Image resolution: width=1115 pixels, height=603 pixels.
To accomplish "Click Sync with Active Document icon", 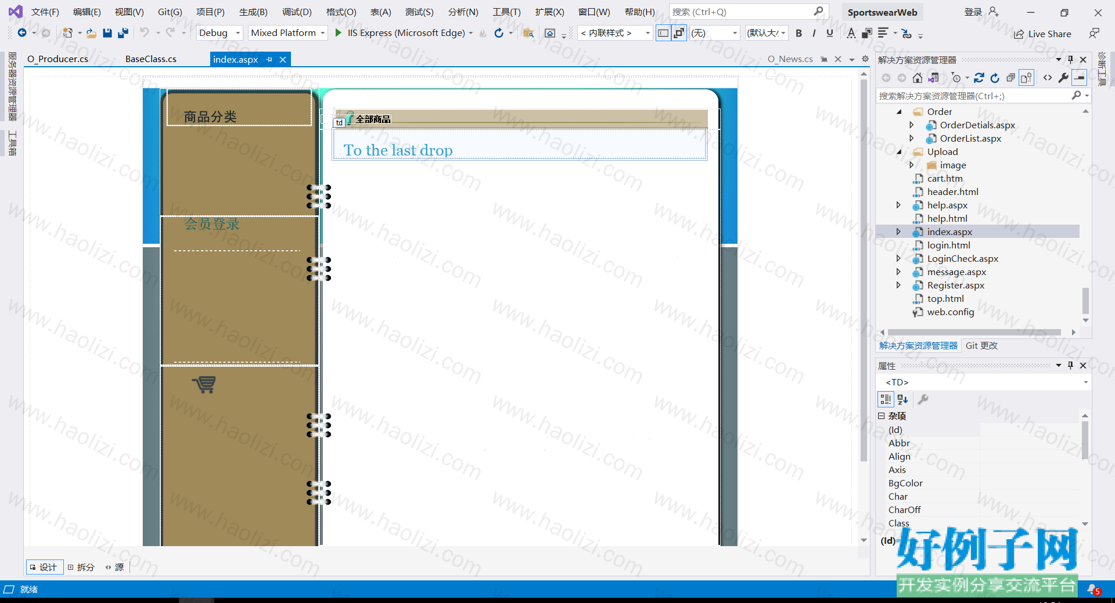I will pyautogui.click(x=979, y=78).
